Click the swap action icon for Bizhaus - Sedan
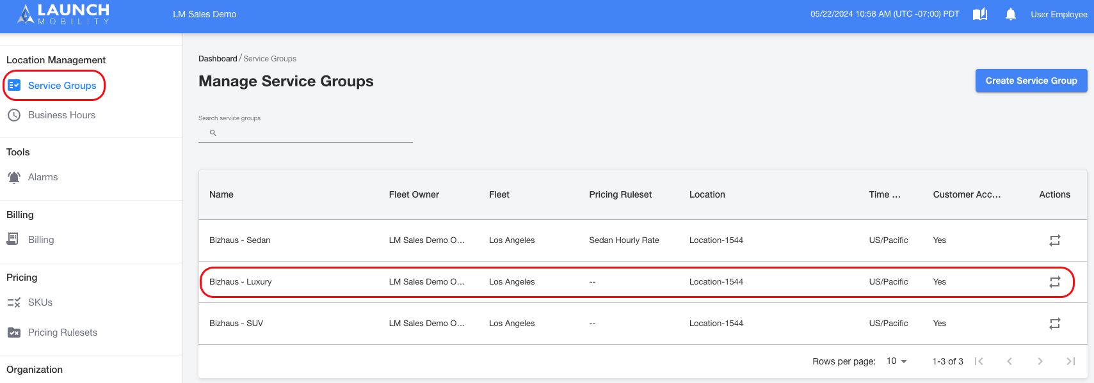This screenshot has width=1094, height=383. coord(1055,240)
